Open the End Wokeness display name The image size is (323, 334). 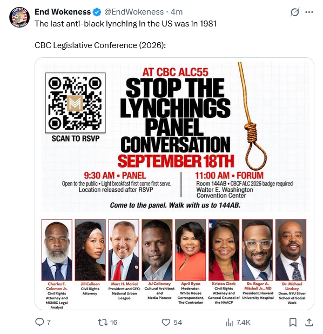(63, 12)
